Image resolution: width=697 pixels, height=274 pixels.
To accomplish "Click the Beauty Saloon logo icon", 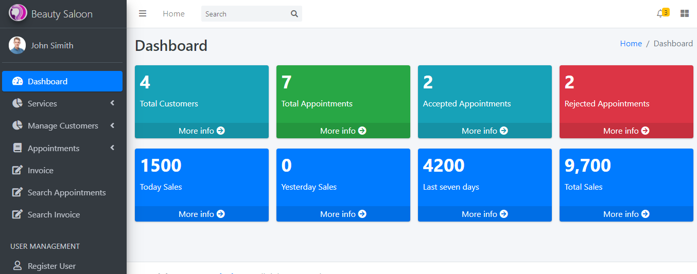I will tap(18, 13).
